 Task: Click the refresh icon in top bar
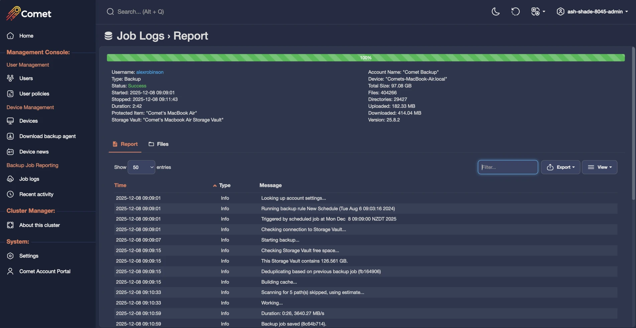tap(515, 12)
